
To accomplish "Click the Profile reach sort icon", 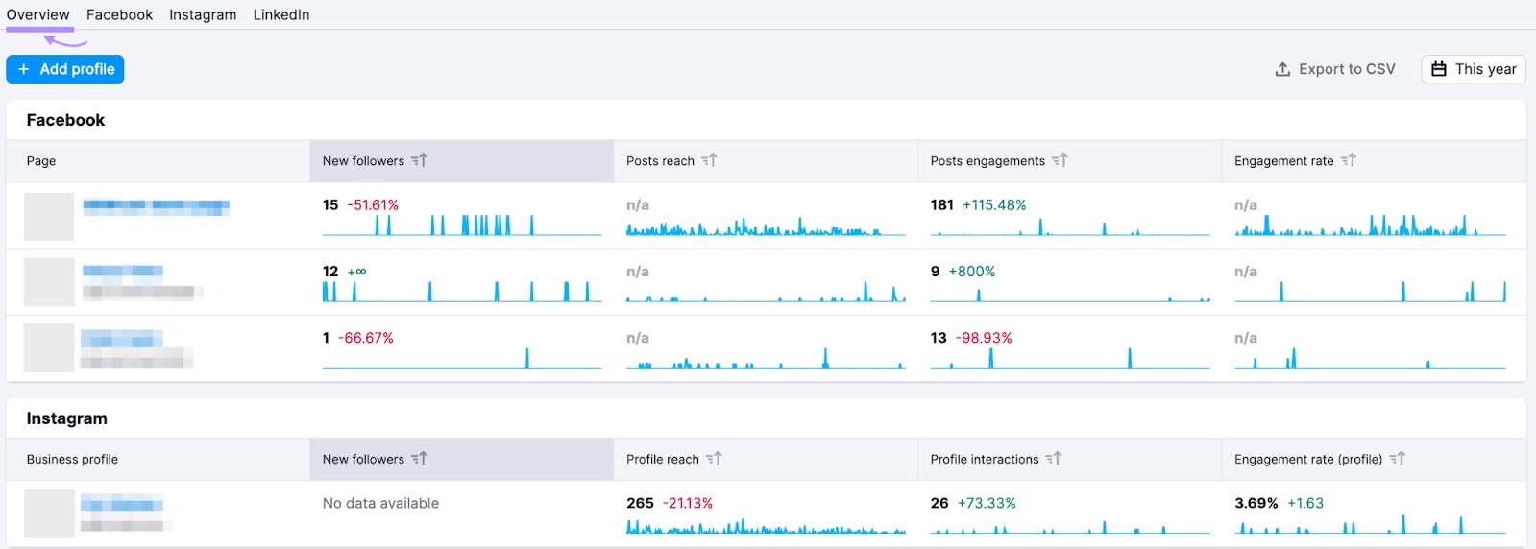I will click(714, 459).
